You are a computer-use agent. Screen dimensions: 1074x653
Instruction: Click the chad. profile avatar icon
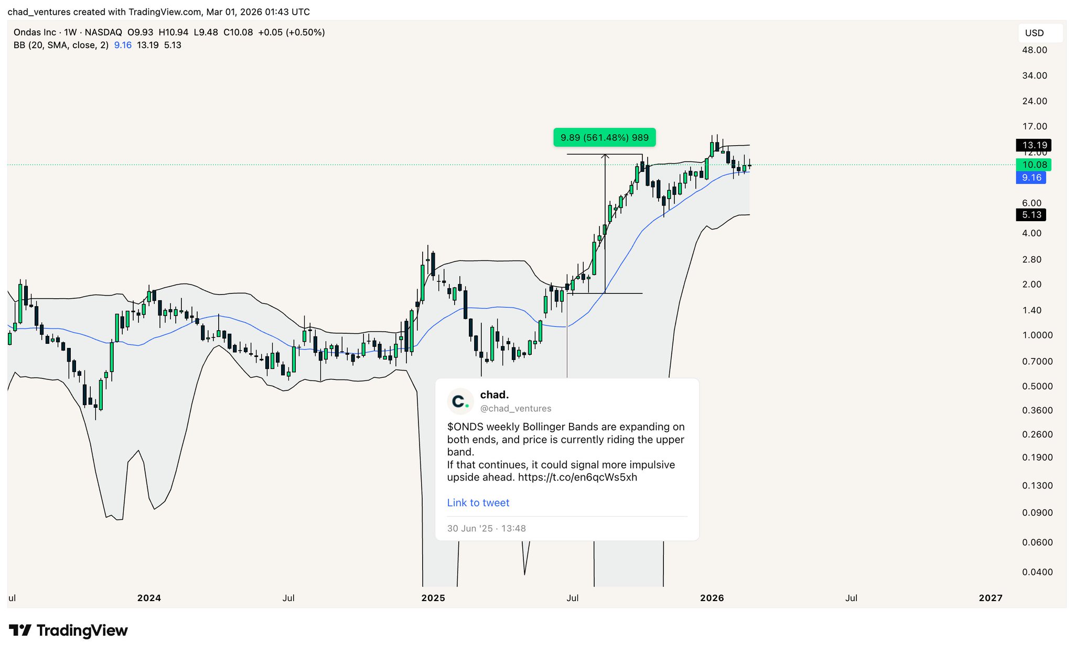[460, 401]
